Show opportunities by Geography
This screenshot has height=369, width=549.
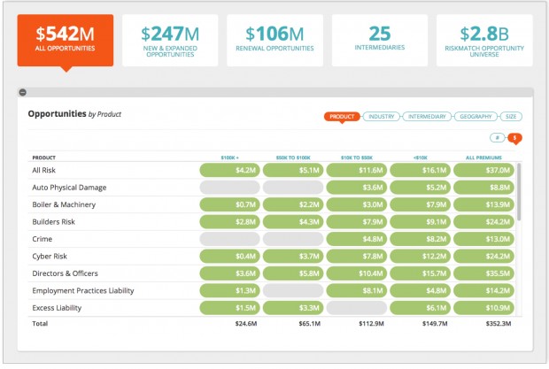476,117
